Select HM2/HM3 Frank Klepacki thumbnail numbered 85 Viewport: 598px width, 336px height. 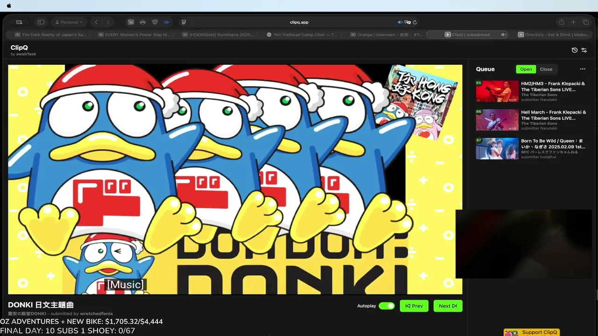coord(497,91)
